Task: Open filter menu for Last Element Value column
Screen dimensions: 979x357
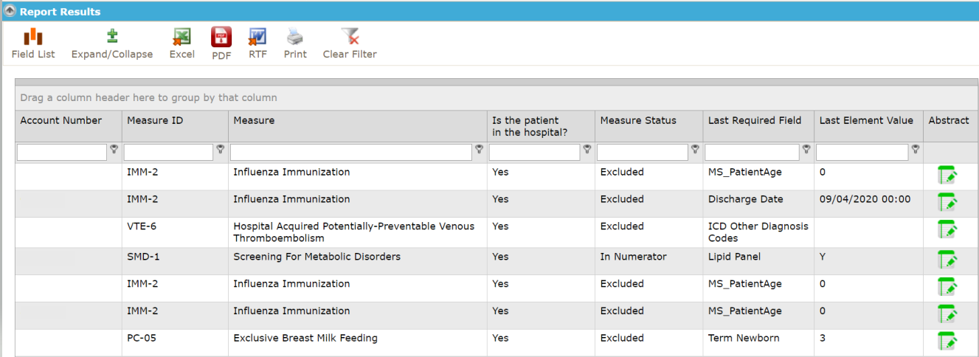Action: tap(916, 149)
